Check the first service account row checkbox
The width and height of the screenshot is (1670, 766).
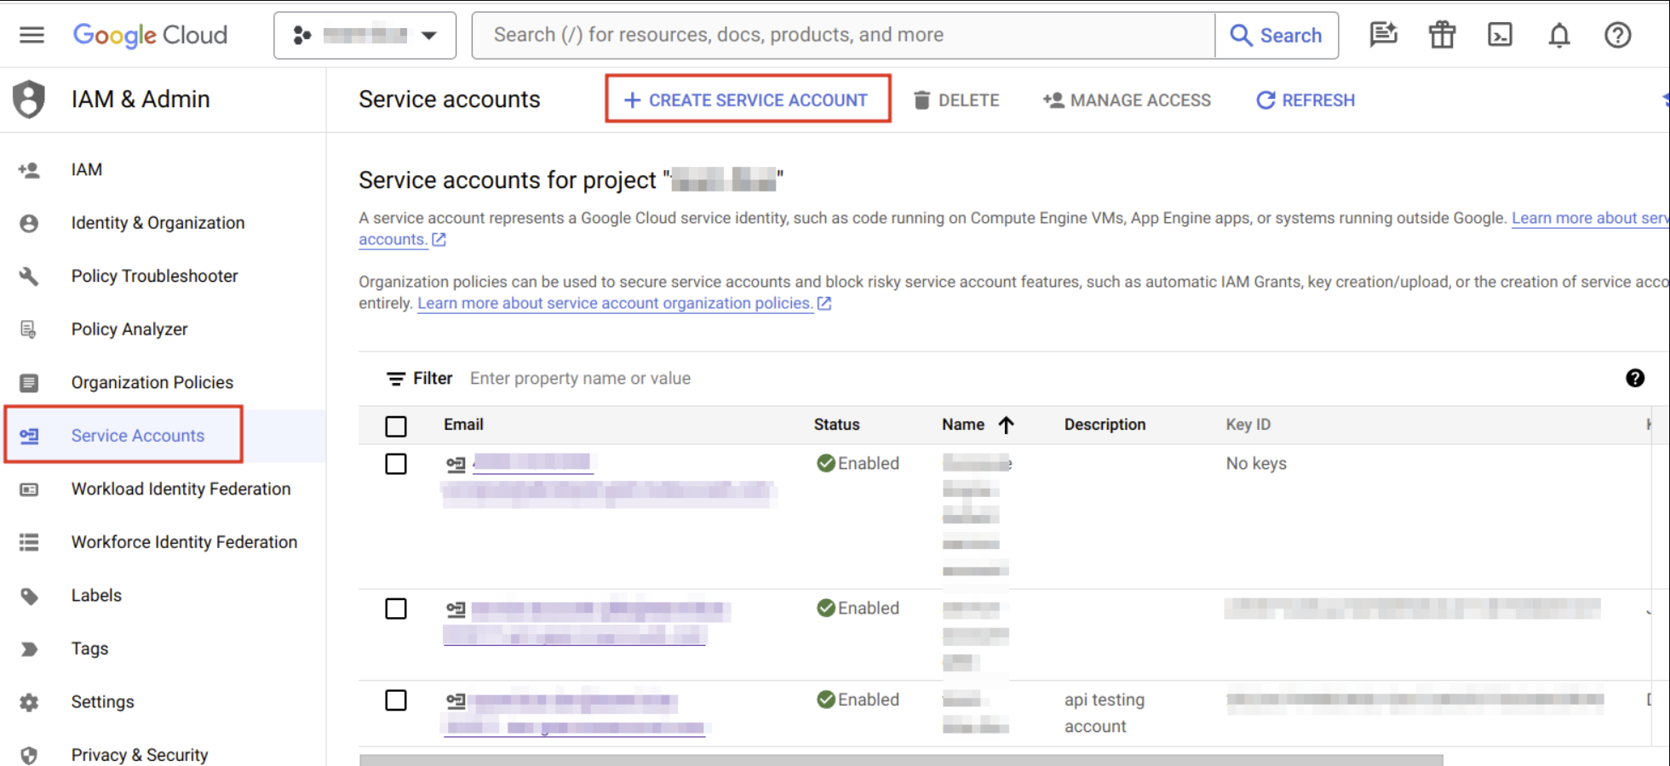tap(396, 464)
